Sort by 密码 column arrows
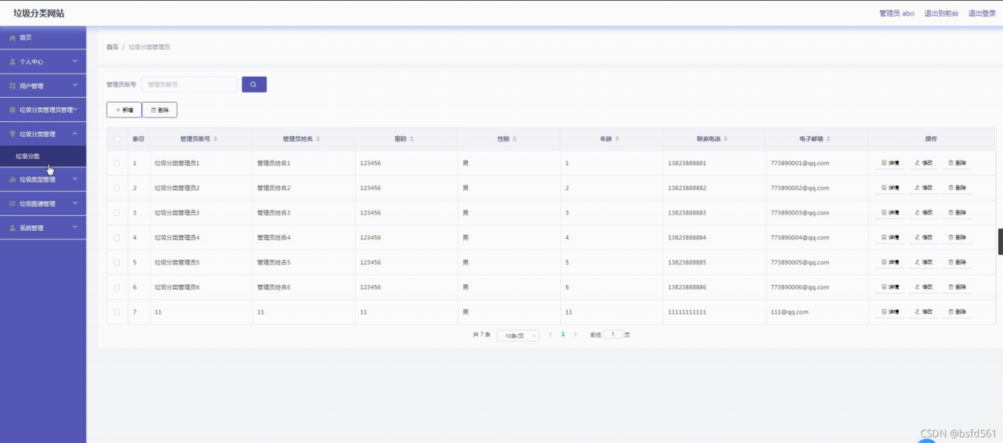The height and width of the screenshot is (443, 1003). 412,139
